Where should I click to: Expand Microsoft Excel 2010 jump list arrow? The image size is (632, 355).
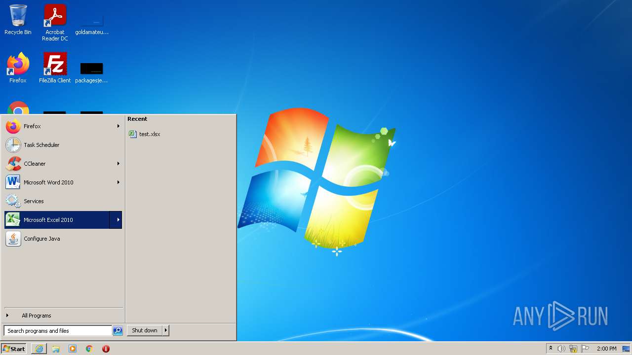(116, 220)
